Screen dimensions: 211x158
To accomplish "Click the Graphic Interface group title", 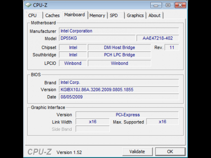I will tap(48, 108).
